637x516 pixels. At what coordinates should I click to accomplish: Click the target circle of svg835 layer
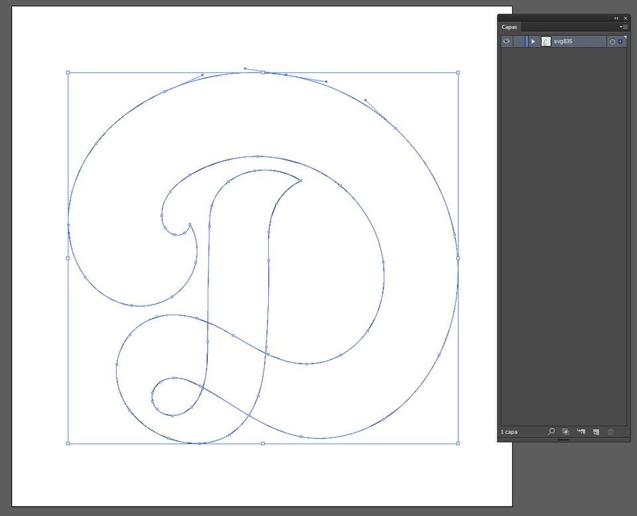pyautogui.click(x=612, y=41)
